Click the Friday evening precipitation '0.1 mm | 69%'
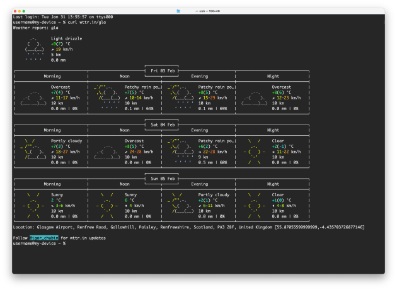Viewport: 397px width, 290px height. point(213,109)
